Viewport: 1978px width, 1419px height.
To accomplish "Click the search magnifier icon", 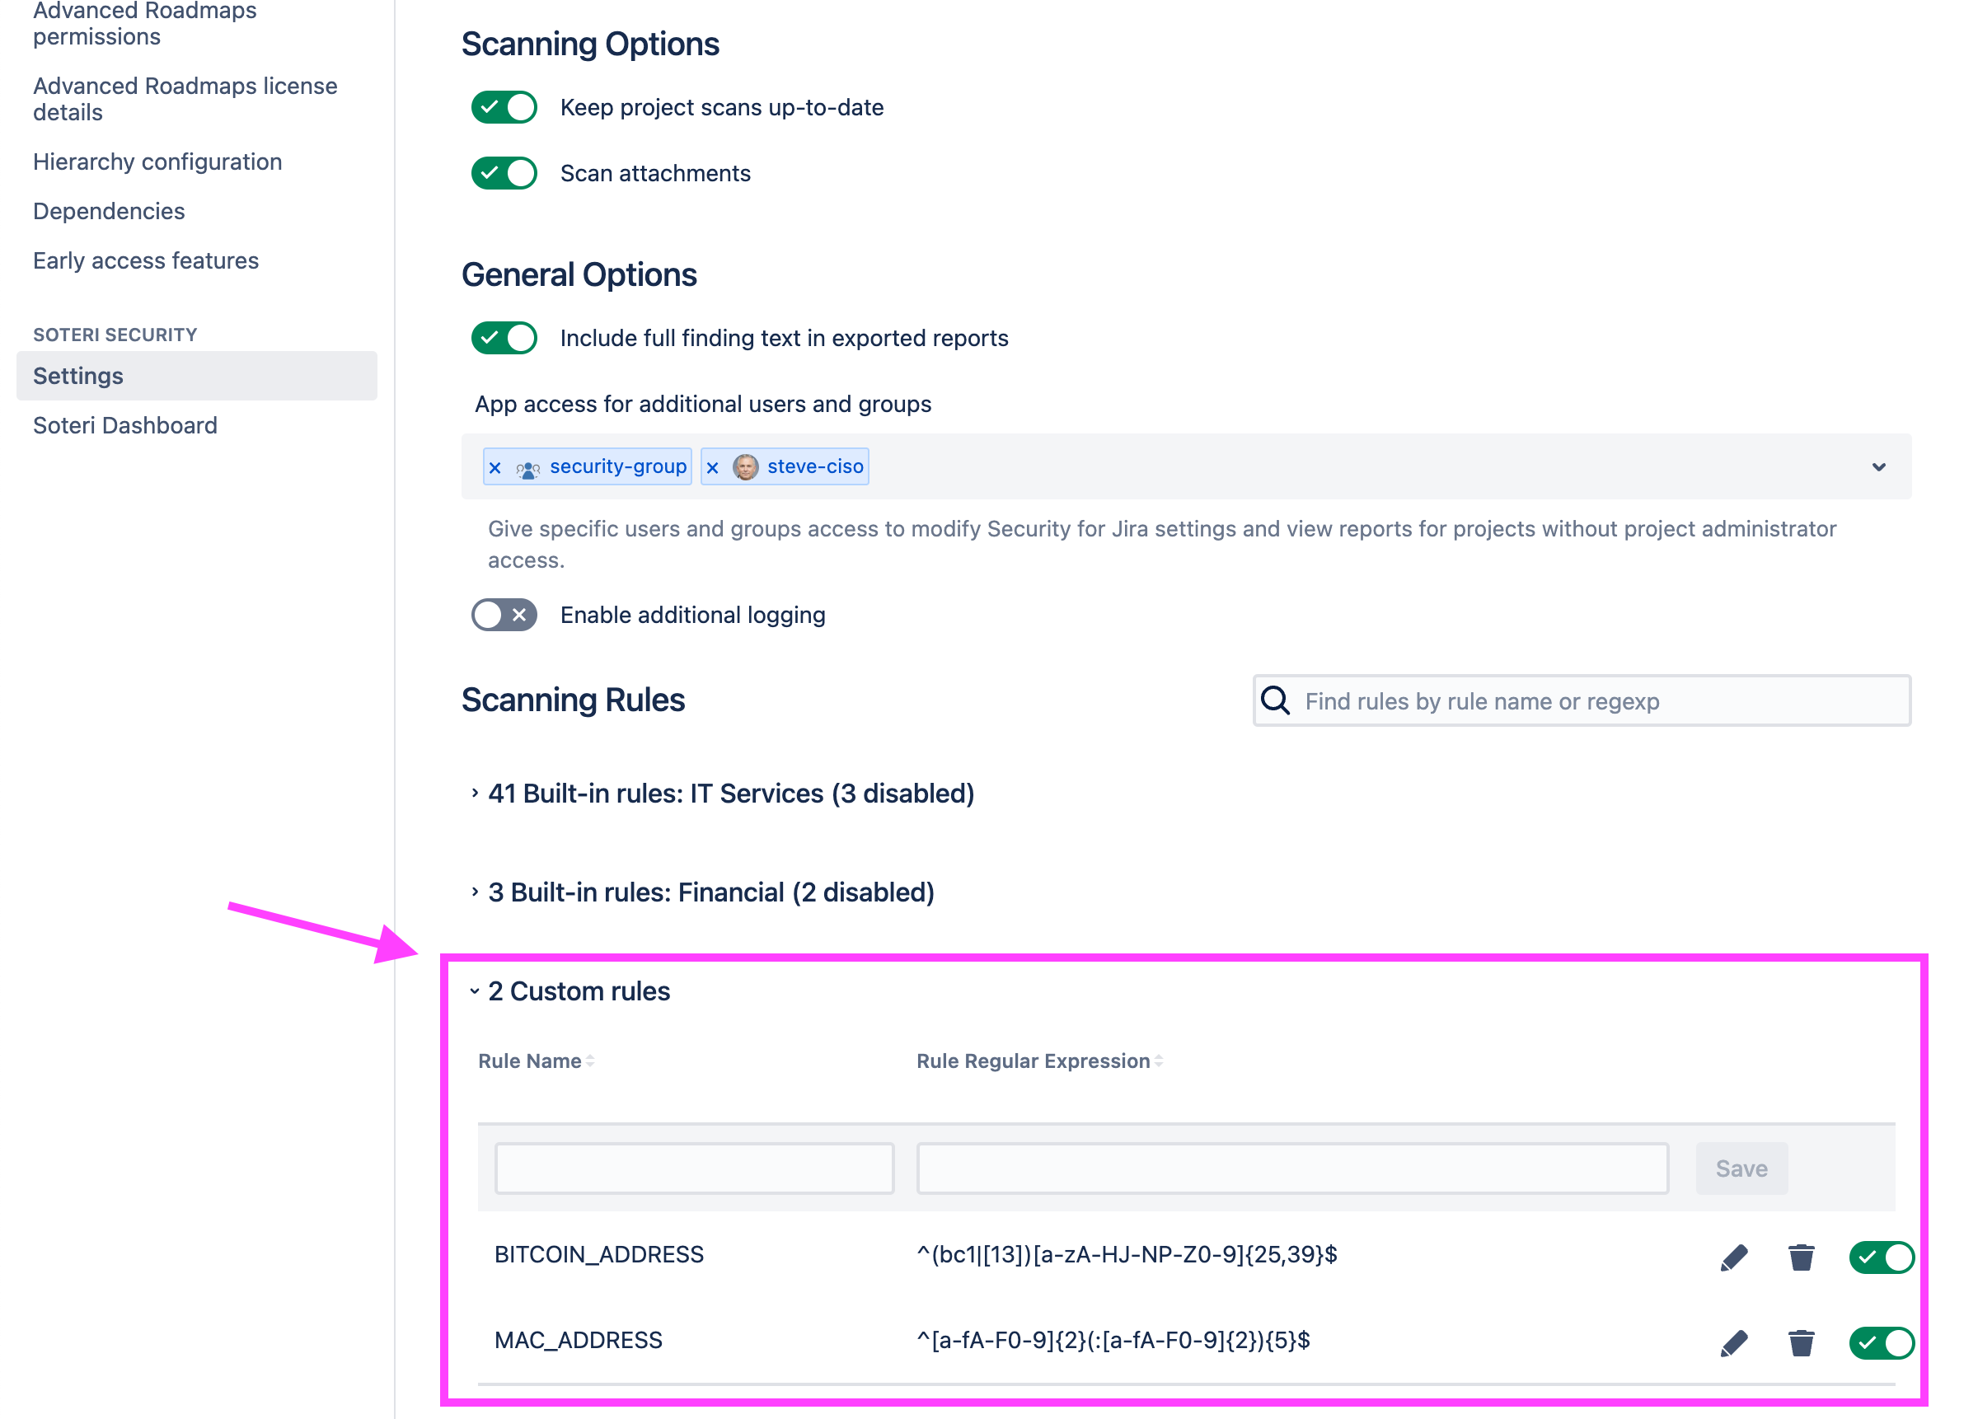I will [1275, 700].
